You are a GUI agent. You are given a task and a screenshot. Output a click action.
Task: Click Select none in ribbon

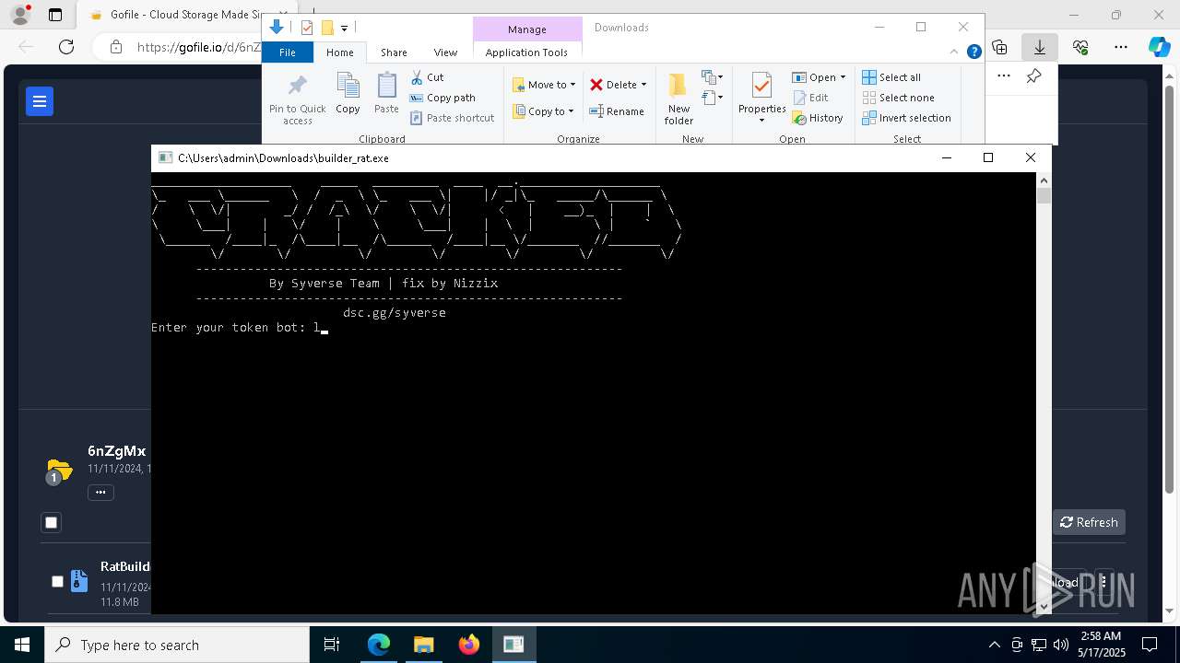[898, 98]
